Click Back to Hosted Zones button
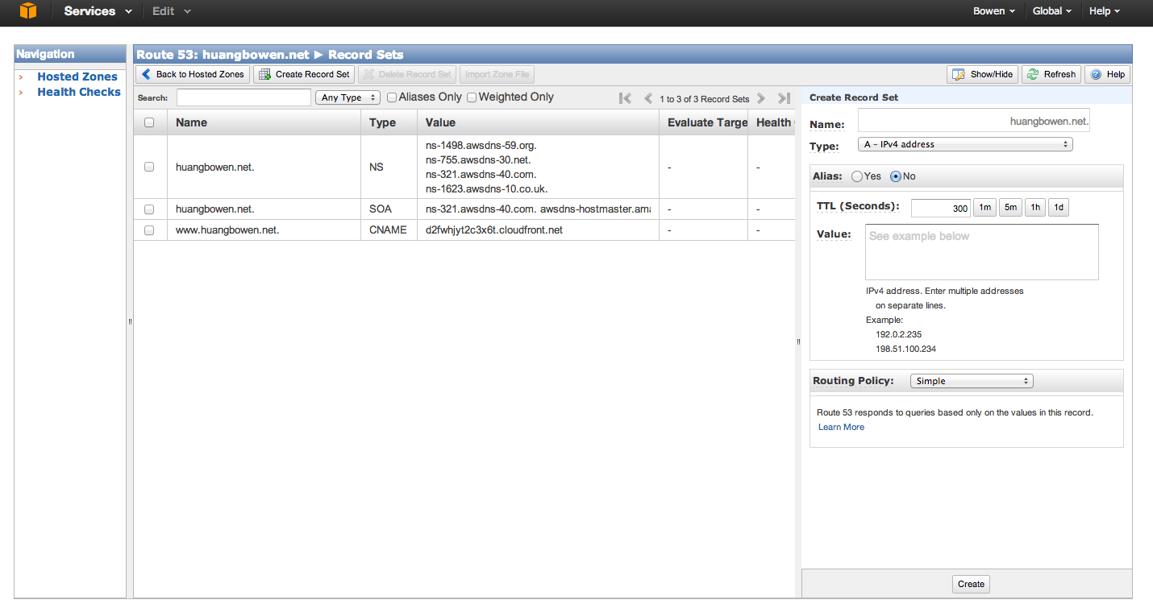 pos(193,74)
